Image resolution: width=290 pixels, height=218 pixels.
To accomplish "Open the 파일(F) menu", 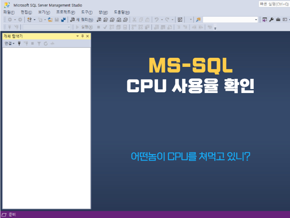I will point(9,12).
